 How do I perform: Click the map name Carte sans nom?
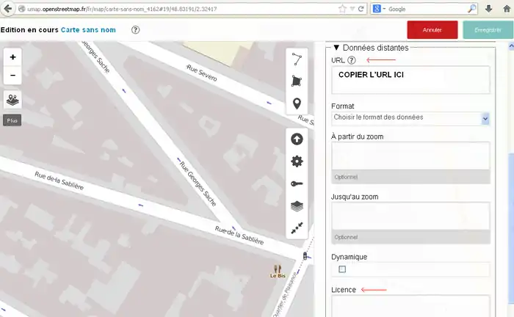point(90,30)
